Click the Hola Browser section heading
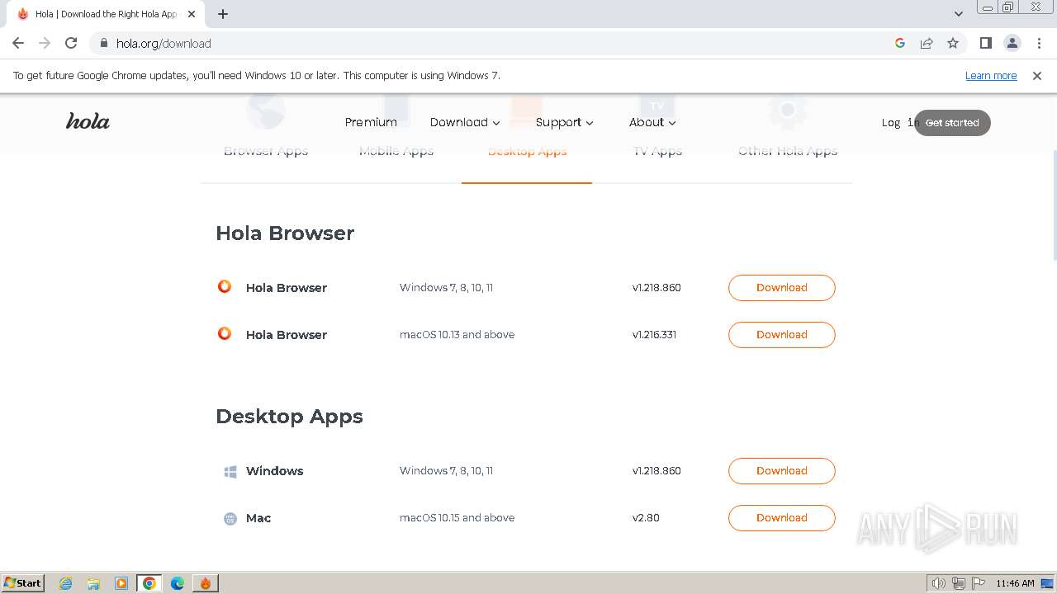Image resolution: width=1057 pixels, height=594 pixels. pyautogui.click(x=285, y=233)
